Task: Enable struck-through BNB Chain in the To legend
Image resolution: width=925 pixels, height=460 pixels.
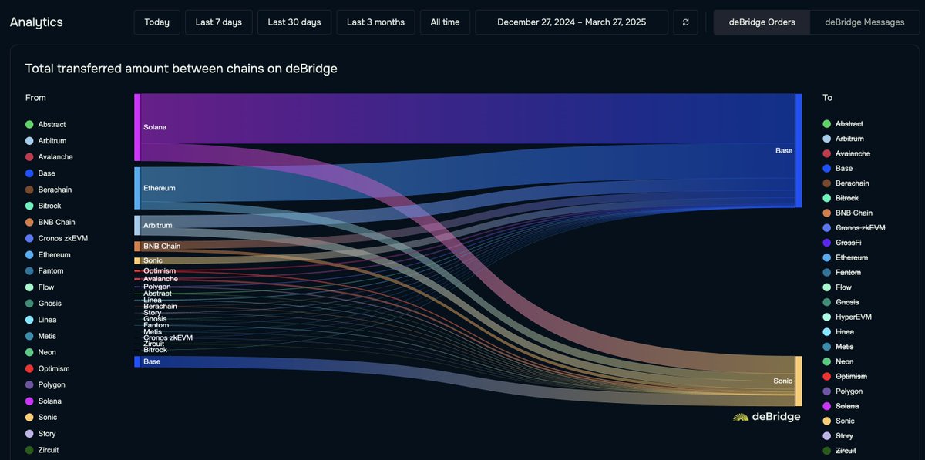Action: 847,213
